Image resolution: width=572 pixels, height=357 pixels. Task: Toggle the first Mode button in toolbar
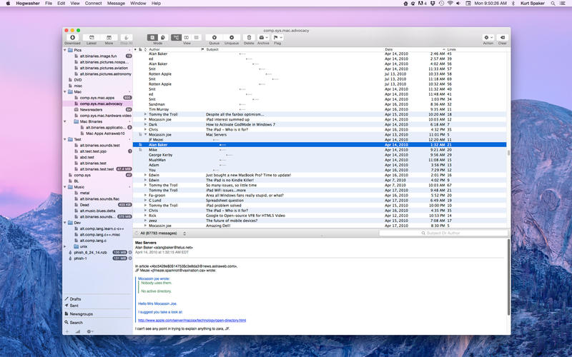click(x=153, y=37)
